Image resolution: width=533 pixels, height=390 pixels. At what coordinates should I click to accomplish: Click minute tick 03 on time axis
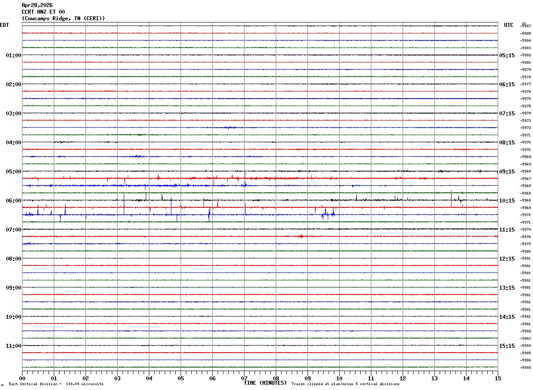[117, 378]
